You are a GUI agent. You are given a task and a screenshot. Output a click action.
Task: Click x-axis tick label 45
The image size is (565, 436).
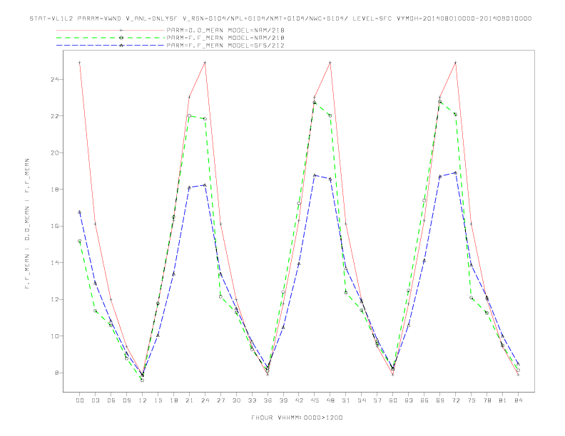(x=315, y=400)
